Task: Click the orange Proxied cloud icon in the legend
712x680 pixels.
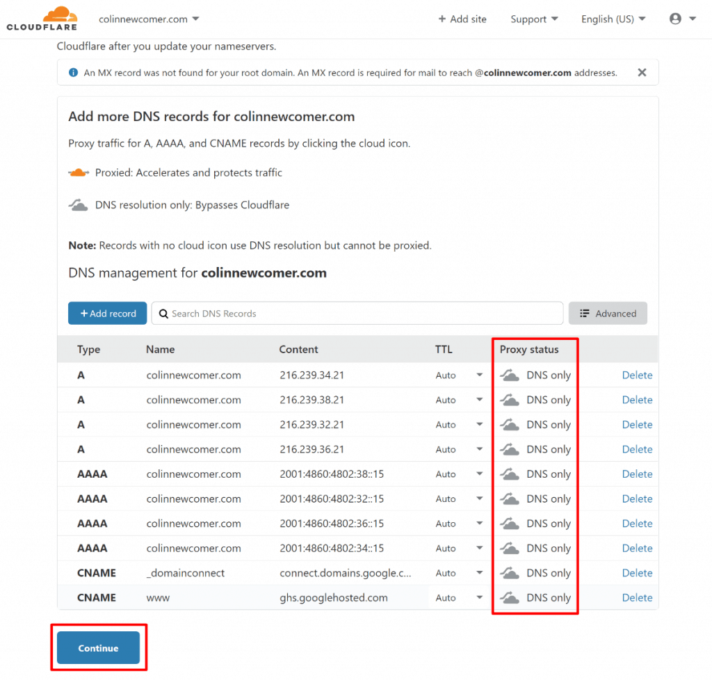Action: [x=78, y=170]
